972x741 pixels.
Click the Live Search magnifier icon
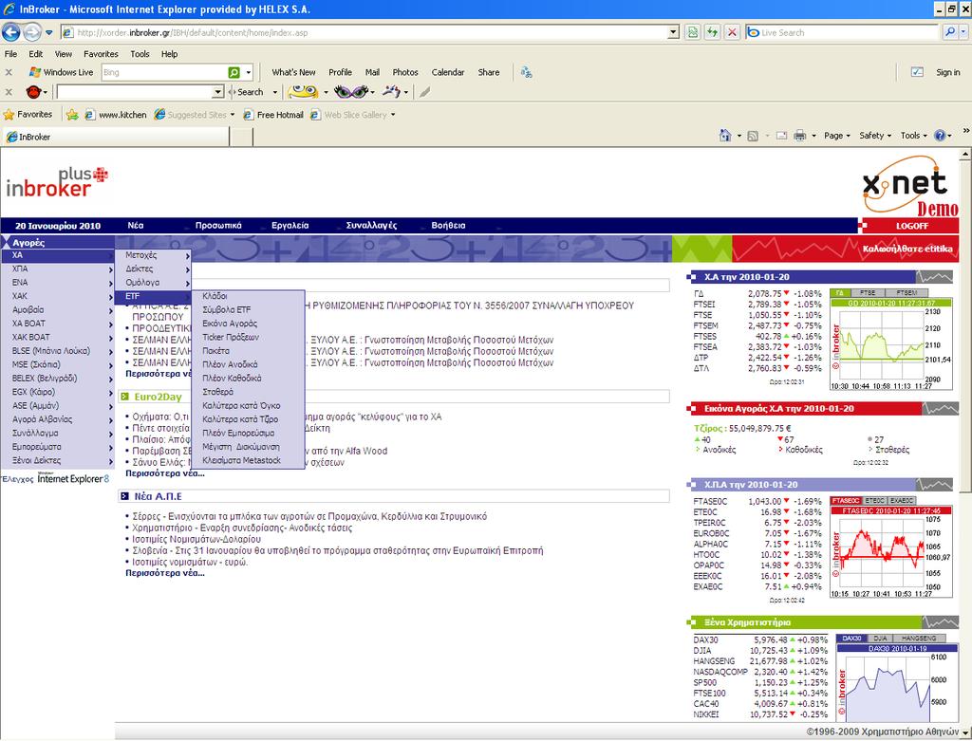[x=949, y=32]
